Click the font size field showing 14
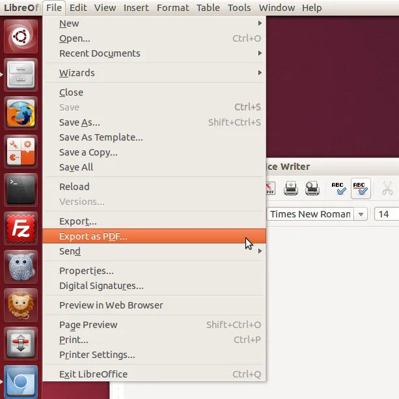Image resolution: width=399 pixels, height=399 pixels. (387, 214)
